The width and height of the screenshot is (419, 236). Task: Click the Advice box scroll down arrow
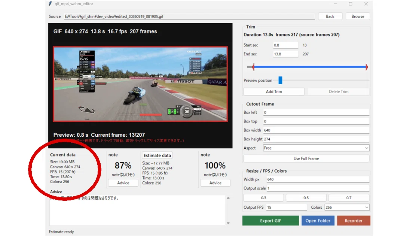(x=228, y=223)
